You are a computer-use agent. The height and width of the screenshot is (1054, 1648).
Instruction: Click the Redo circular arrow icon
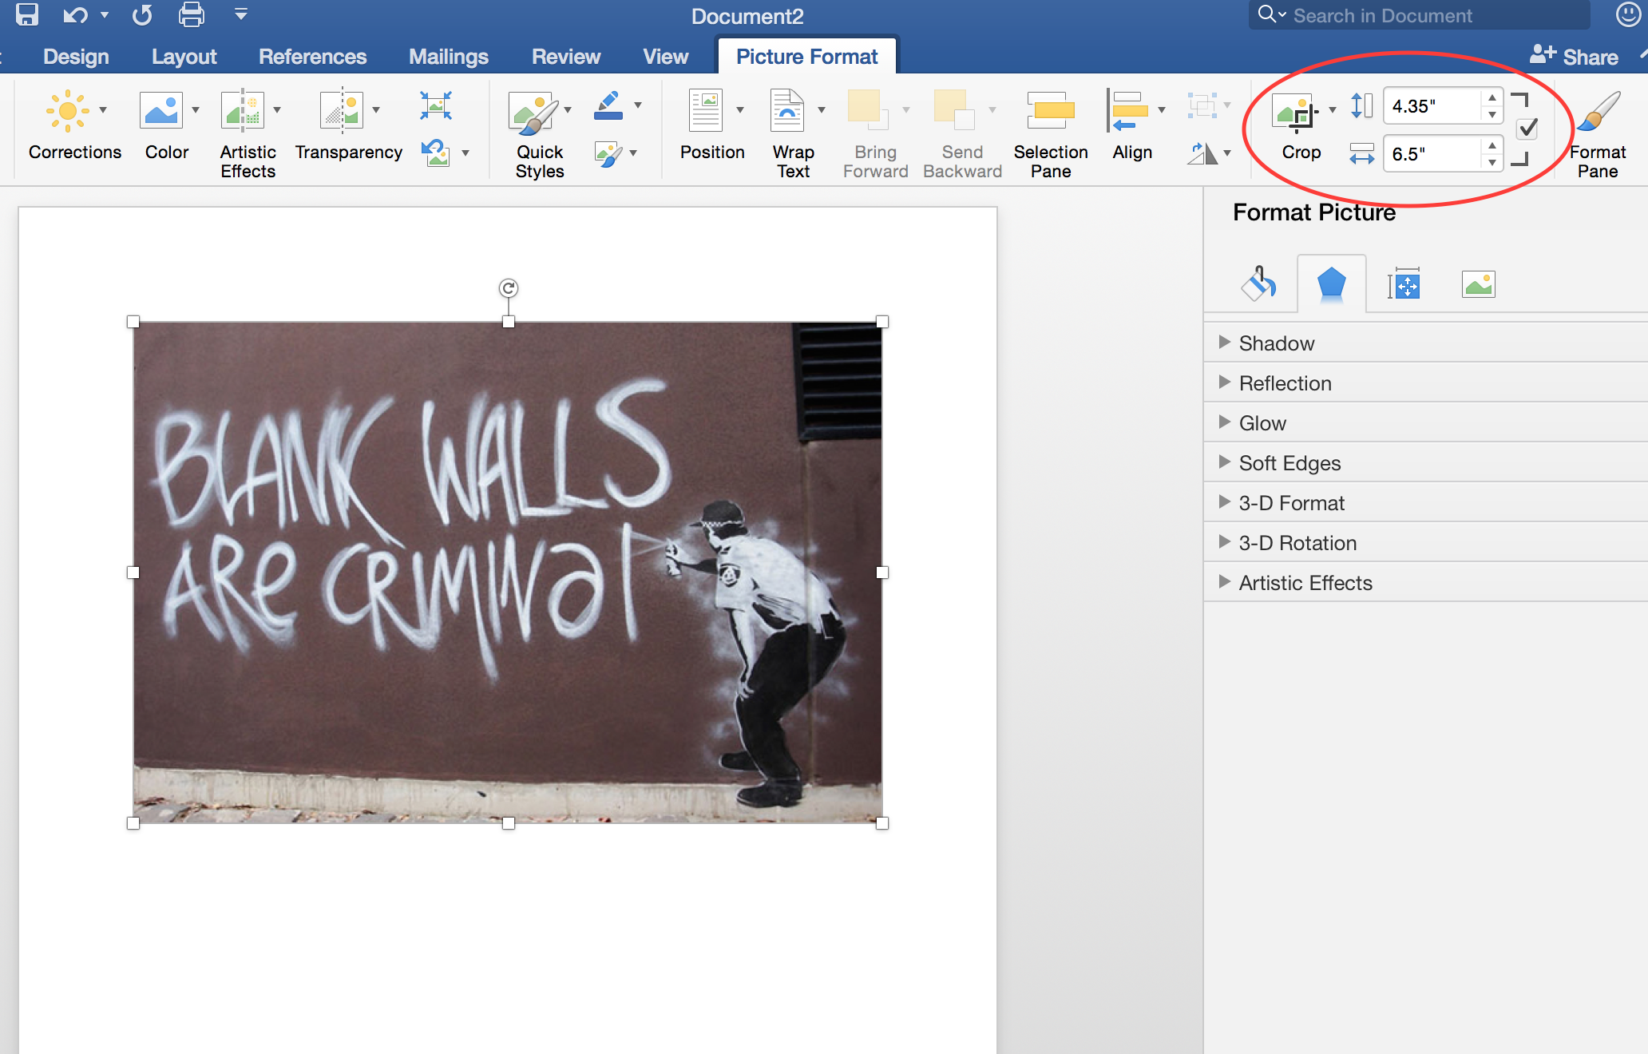coord(142,14)
